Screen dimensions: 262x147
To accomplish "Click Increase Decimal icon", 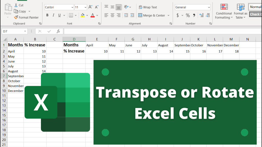I will [x=202, y=15].
